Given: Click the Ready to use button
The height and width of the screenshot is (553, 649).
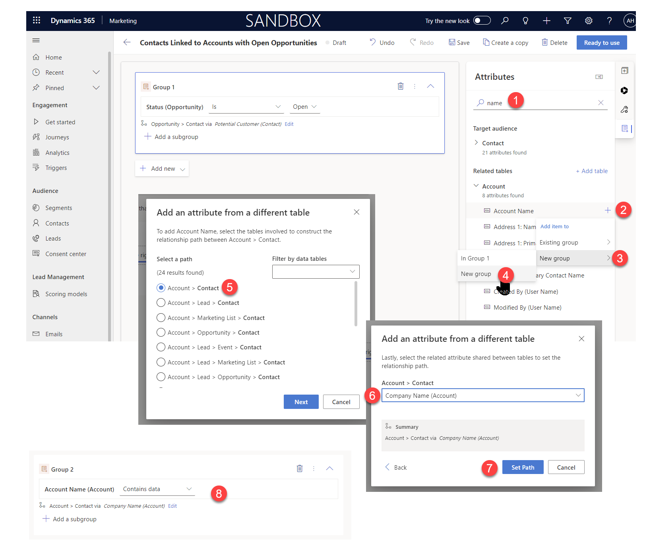Looking at the screenshot, I should pos(601,42).
